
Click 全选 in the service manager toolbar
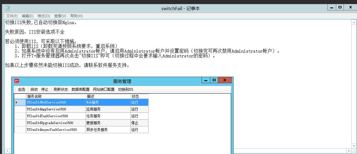21,89
